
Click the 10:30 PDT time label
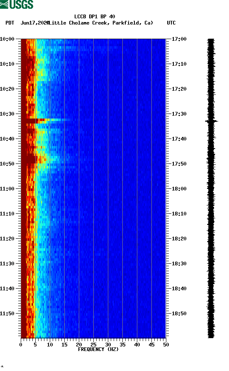7,114
